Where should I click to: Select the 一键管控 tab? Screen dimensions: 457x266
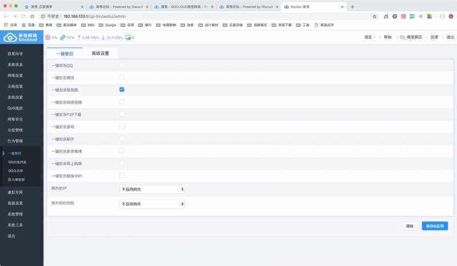pos(65,54)
